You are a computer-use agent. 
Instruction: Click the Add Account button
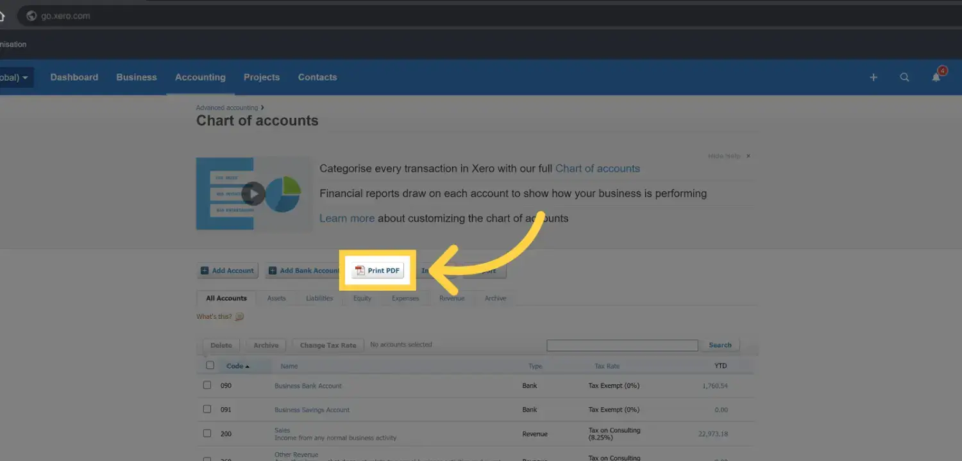(228, 271)
